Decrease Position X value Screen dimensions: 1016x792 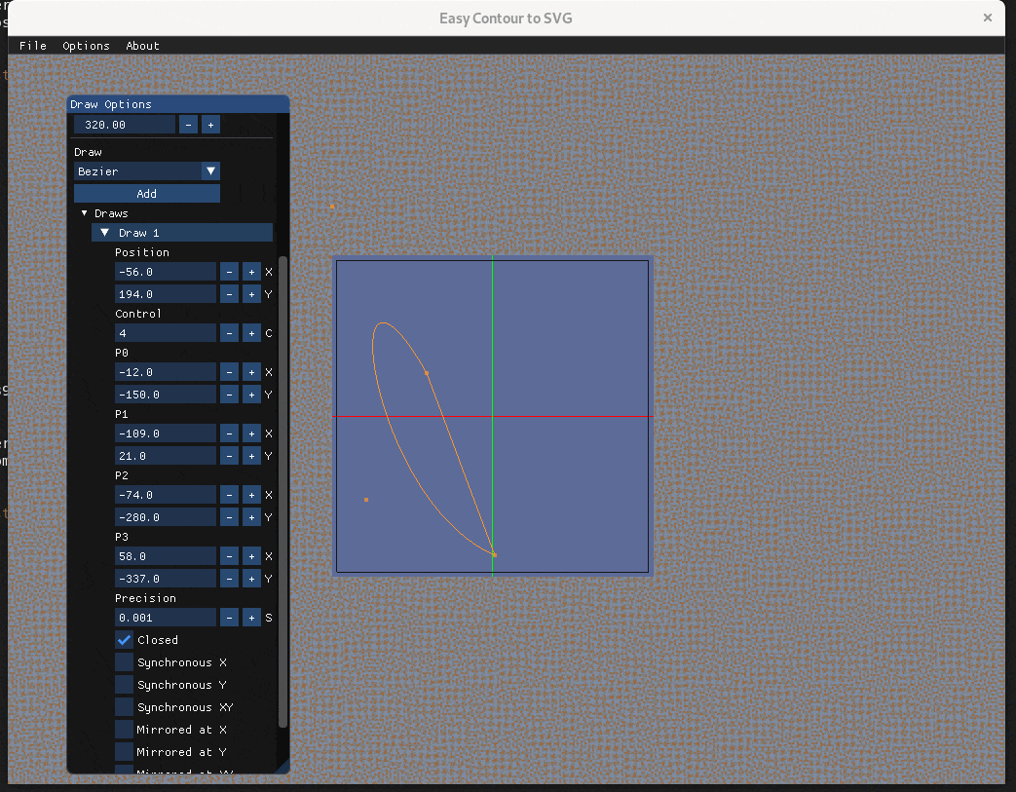(x=229, y=272)
